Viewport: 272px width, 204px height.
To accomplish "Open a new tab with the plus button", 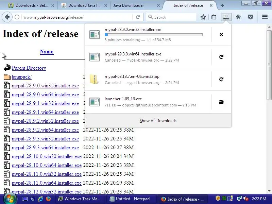I will [x=222, y=5].
